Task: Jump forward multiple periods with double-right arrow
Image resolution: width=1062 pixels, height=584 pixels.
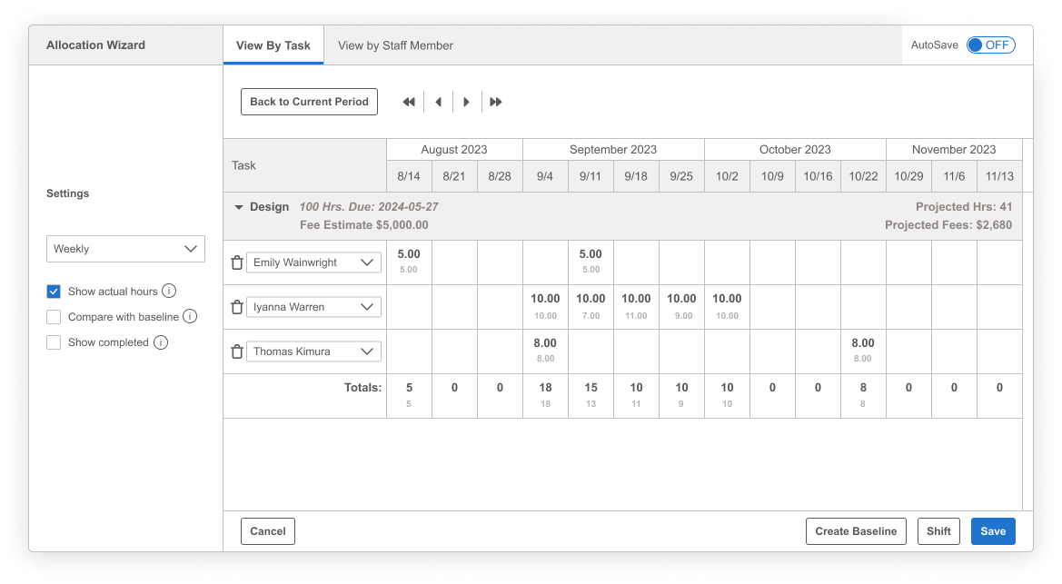Action: pyautogui.click(x=496, y=102)
